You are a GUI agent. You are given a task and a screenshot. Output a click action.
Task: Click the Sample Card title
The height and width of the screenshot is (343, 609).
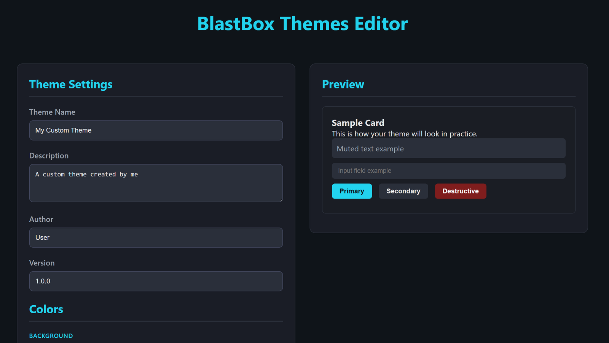click(358, 123)
